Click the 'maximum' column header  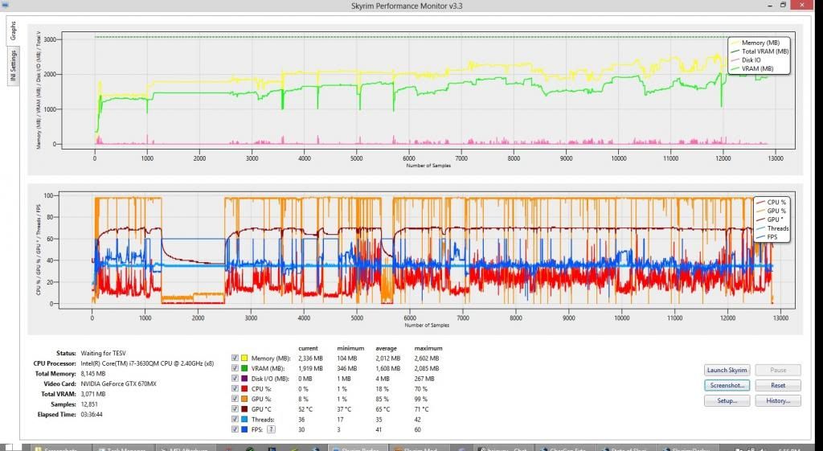[428, 348]
